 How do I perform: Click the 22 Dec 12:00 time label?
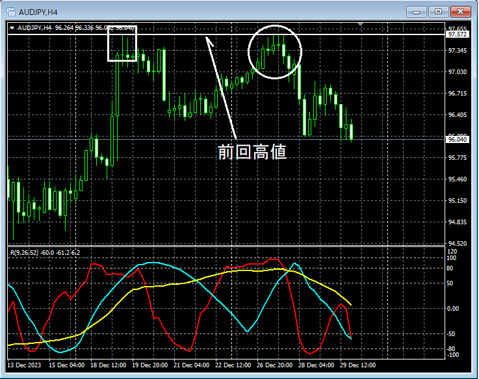233,365
